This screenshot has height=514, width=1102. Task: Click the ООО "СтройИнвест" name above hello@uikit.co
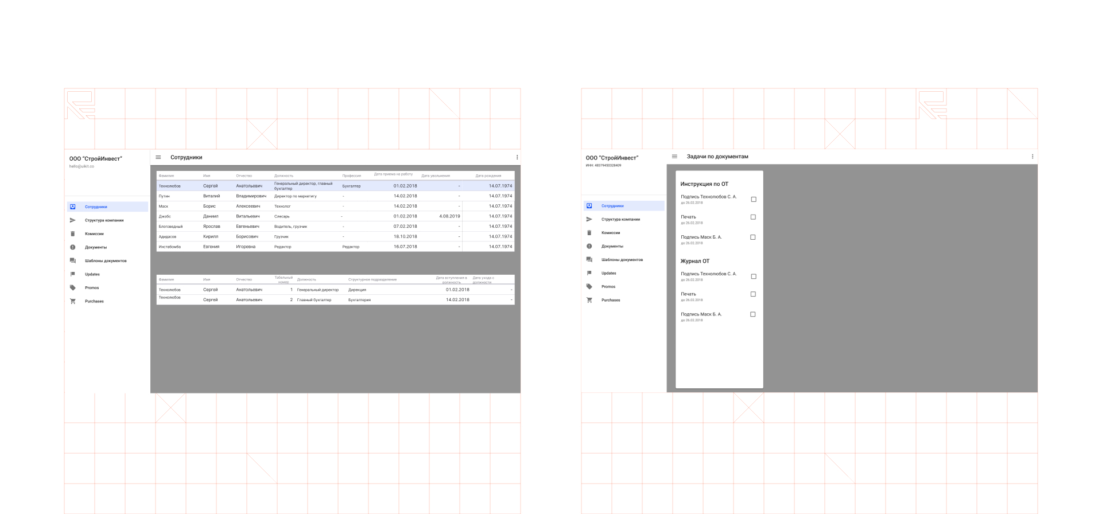(x=96, y=159)
